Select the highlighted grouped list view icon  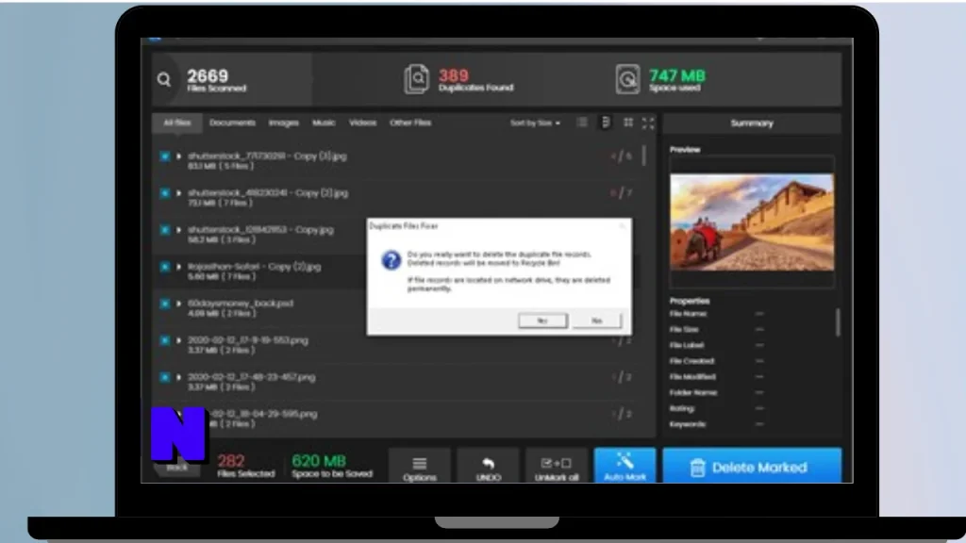point(605,123)
